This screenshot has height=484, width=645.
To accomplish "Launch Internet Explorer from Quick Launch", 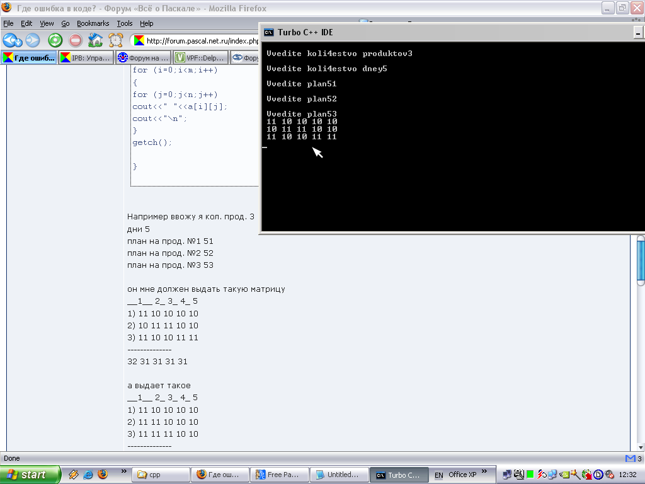I will click(x=88, y=475).
